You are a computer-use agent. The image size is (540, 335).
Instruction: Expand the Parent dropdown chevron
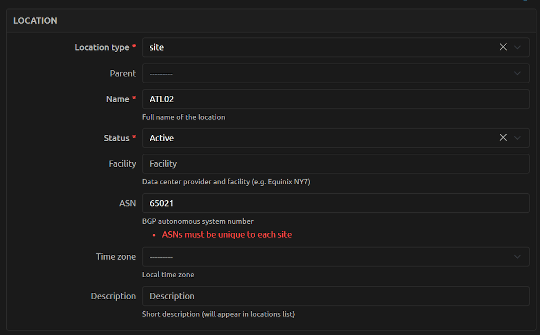[517, 74]
